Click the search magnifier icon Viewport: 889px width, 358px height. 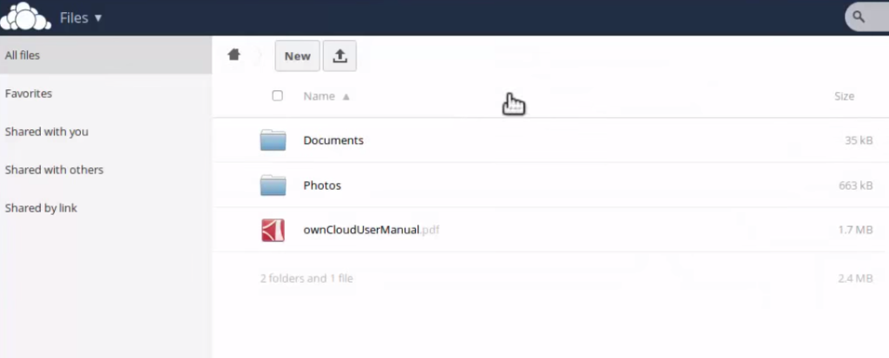click(x=859, y=17)
